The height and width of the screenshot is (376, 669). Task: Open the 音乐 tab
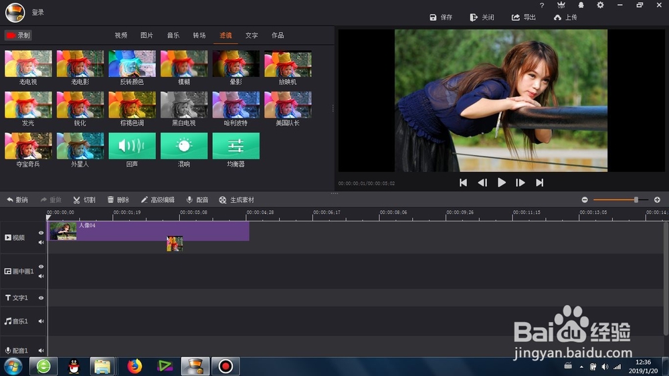(x=173, y=35)
